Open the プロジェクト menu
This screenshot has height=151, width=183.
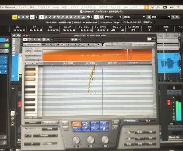44,7
